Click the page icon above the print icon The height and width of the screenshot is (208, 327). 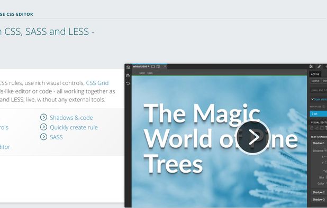[x=128, y=67]
